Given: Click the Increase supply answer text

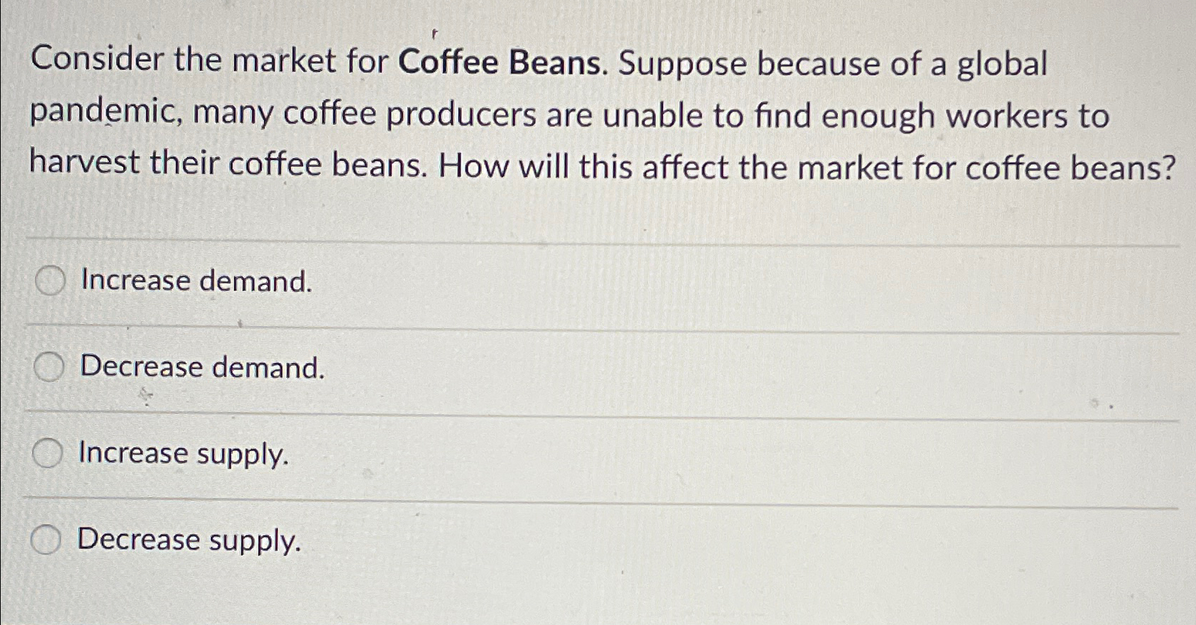Looking at the screenshot, I should 183,453.
